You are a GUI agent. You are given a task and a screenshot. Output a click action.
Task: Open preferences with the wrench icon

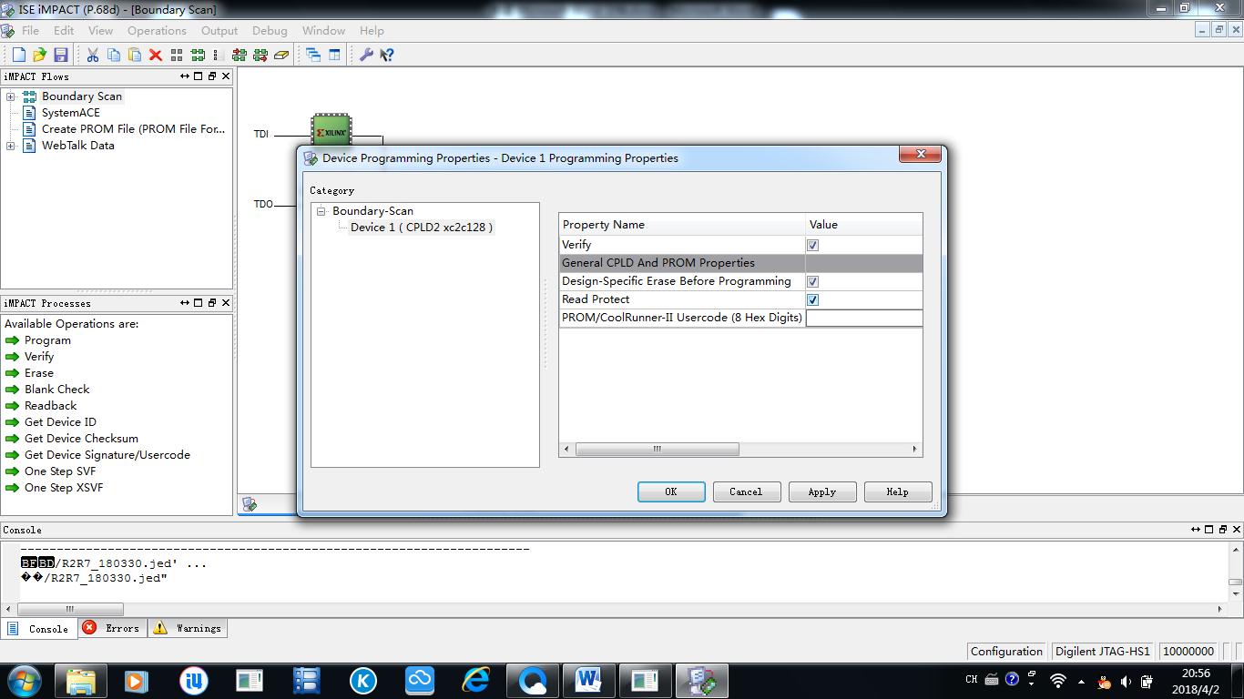[366, 55]
